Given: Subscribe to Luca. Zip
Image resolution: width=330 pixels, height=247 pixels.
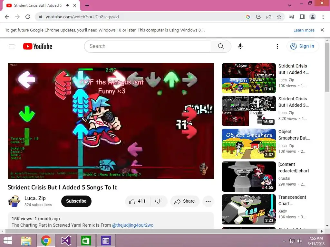Looking at the screenshot, I should point(76,201).
